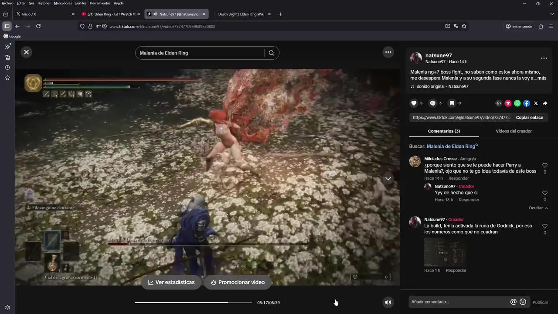Viewport: 558px width, 314px height.
Task: Like the 'Yyy de hecho que si' reply
Action: 545,193
